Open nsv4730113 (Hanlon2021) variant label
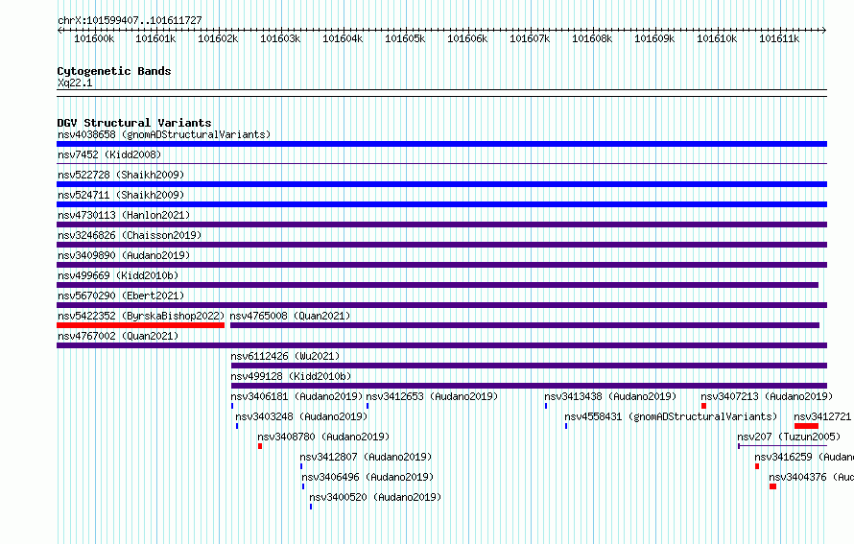This screenshot has height=544, width=854. (x=124, y=215)
